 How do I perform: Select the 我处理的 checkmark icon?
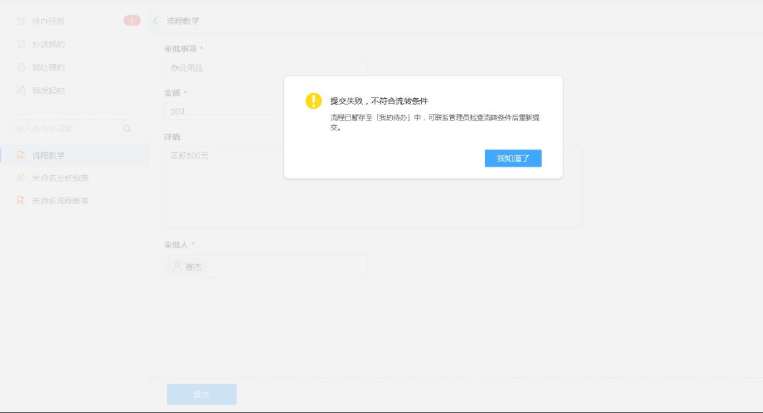20,67
